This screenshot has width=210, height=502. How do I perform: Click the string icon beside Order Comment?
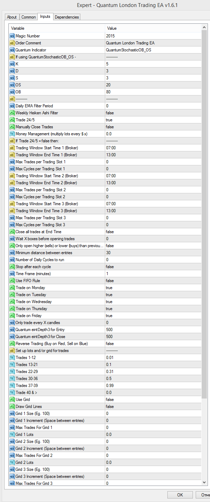click(x=12, y=43)
